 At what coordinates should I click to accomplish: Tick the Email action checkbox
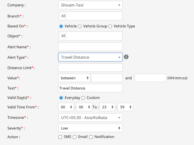pyautogui.click(x=75, y=137)
